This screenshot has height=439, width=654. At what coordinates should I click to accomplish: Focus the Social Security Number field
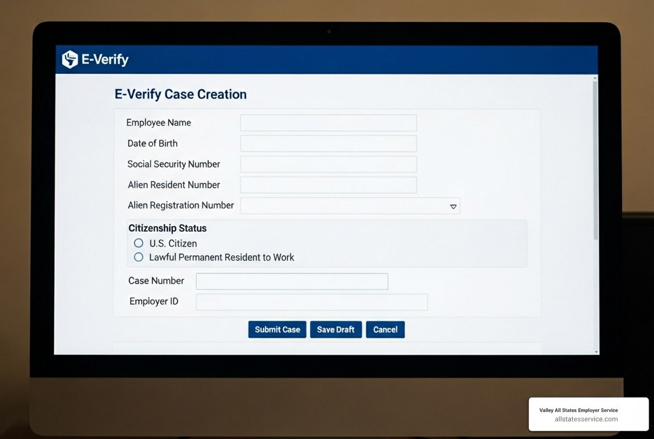328,164
